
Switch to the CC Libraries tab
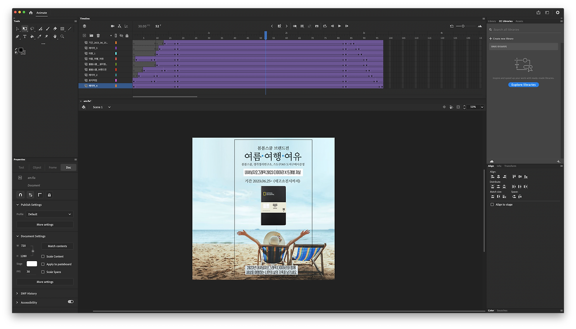(x=506, y=21)
